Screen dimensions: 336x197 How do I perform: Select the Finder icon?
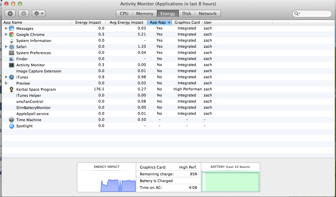(x=12, y=59)
